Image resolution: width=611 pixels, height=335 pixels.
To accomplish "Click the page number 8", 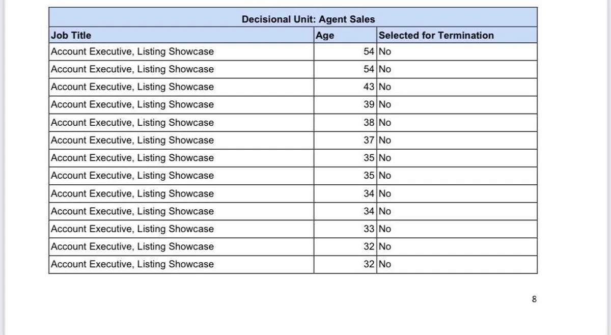I will [x=534, y=299].
